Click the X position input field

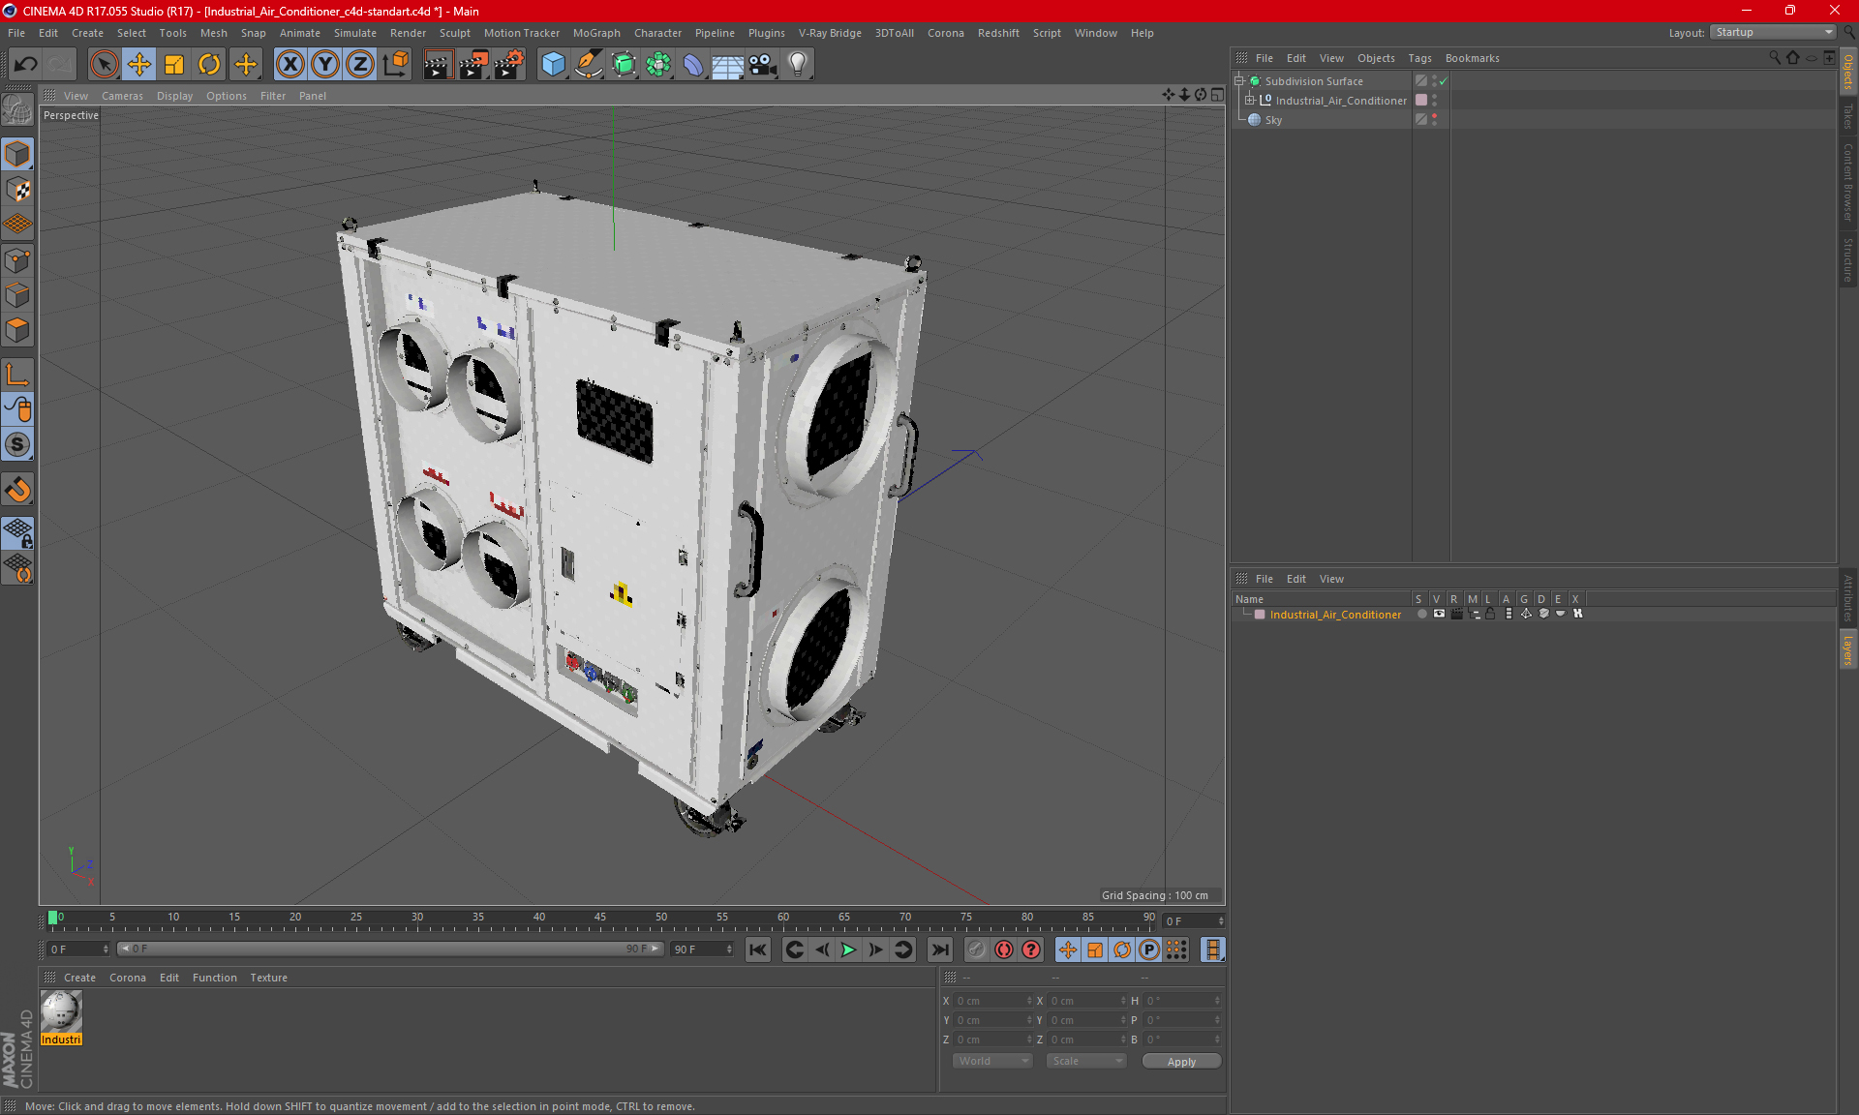[993, 1001]
